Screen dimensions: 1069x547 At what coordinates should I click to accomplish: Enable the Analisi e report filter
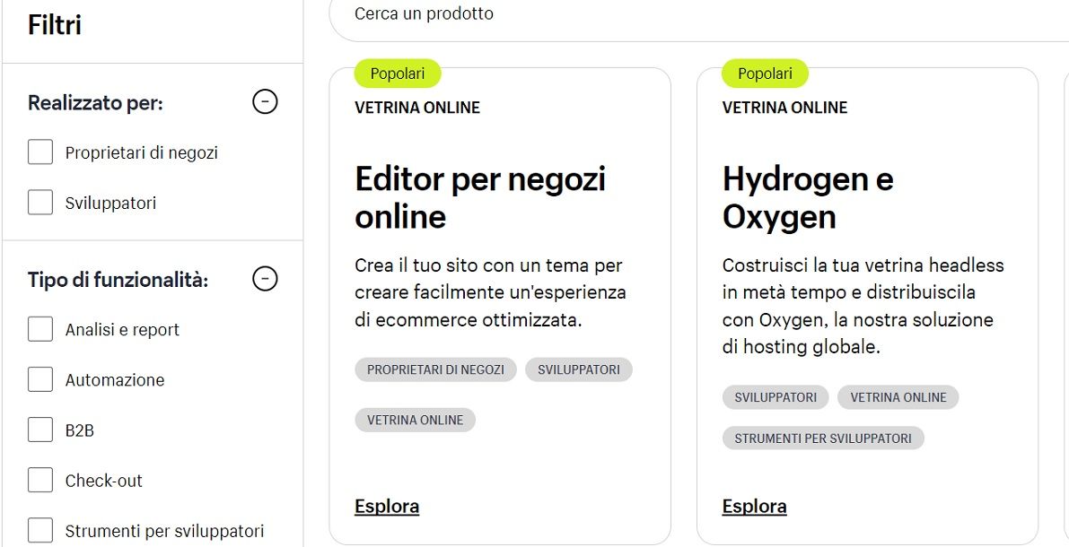pos(40,329)
